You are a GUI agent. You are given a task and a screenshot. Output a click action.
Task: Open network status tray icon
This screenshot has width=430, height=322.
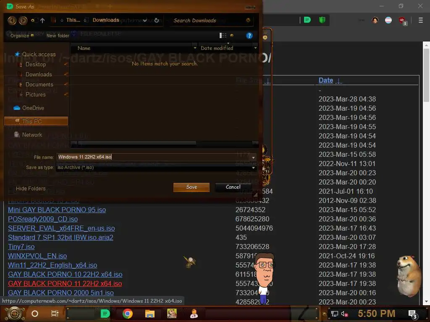[x=335, y=314]
